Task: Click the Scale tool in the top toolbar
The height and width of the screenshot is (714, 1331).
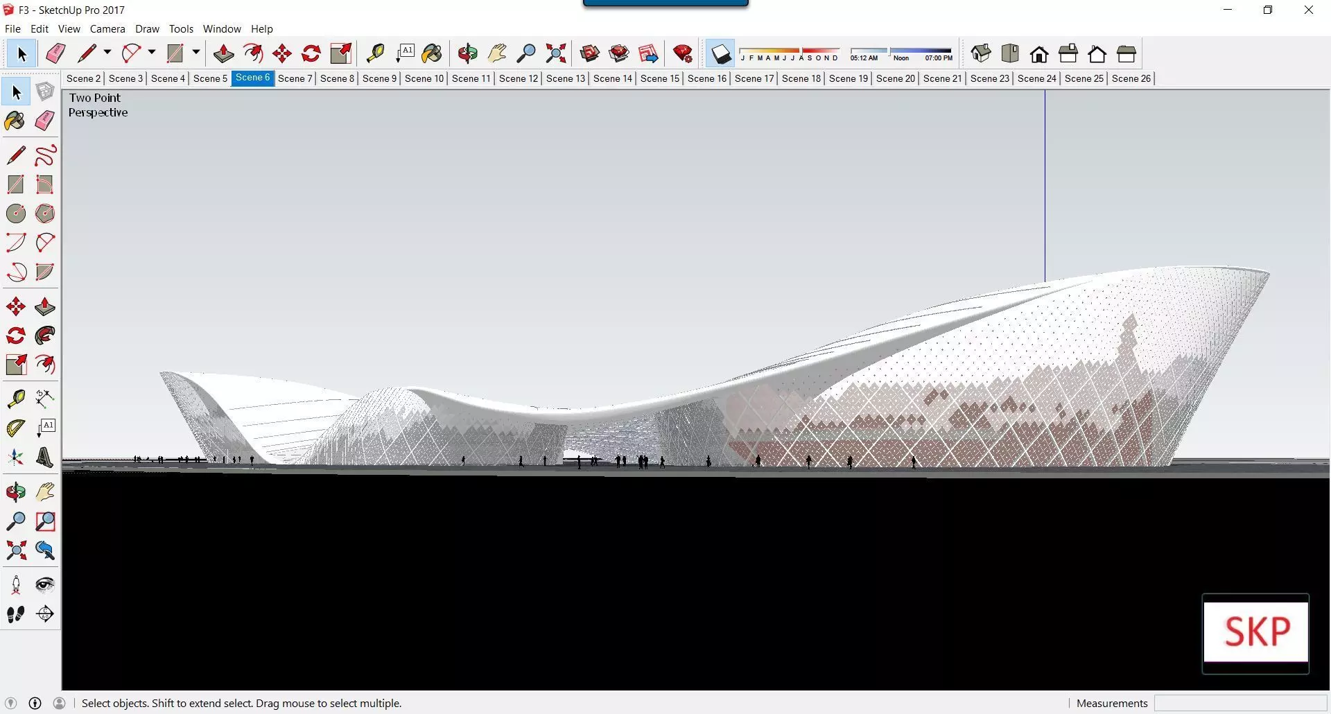Action: (x=340, y=53)
